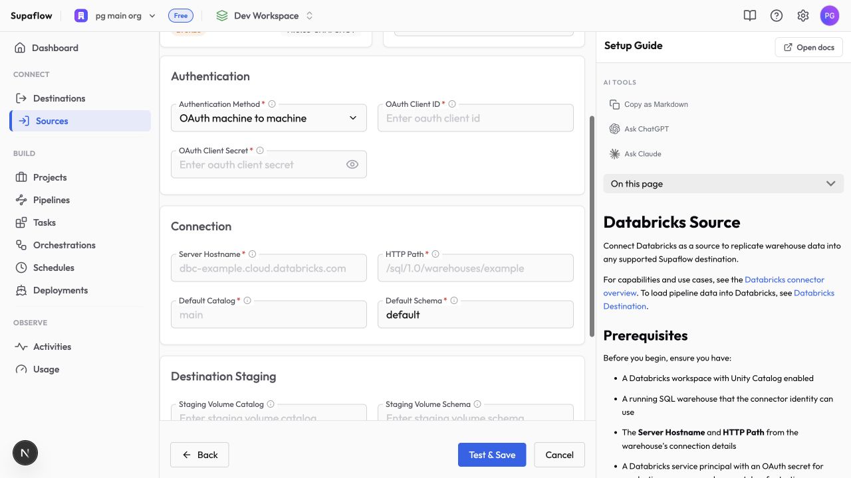Focus the OAuth Client Secret field
This screenshot has width=851, height=478.
269,165
